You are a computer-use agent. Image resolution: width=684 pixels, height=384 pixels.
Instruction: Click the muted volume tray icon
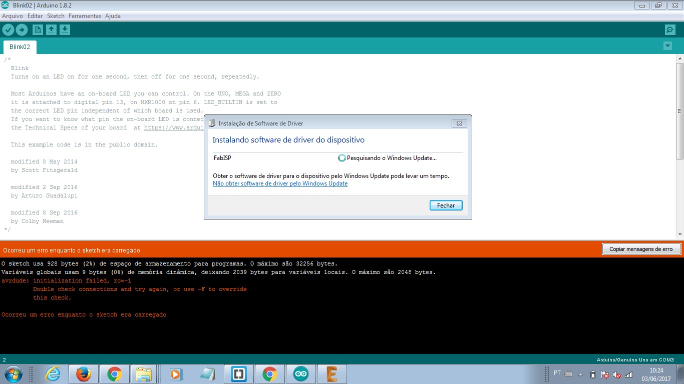[617, 374]
